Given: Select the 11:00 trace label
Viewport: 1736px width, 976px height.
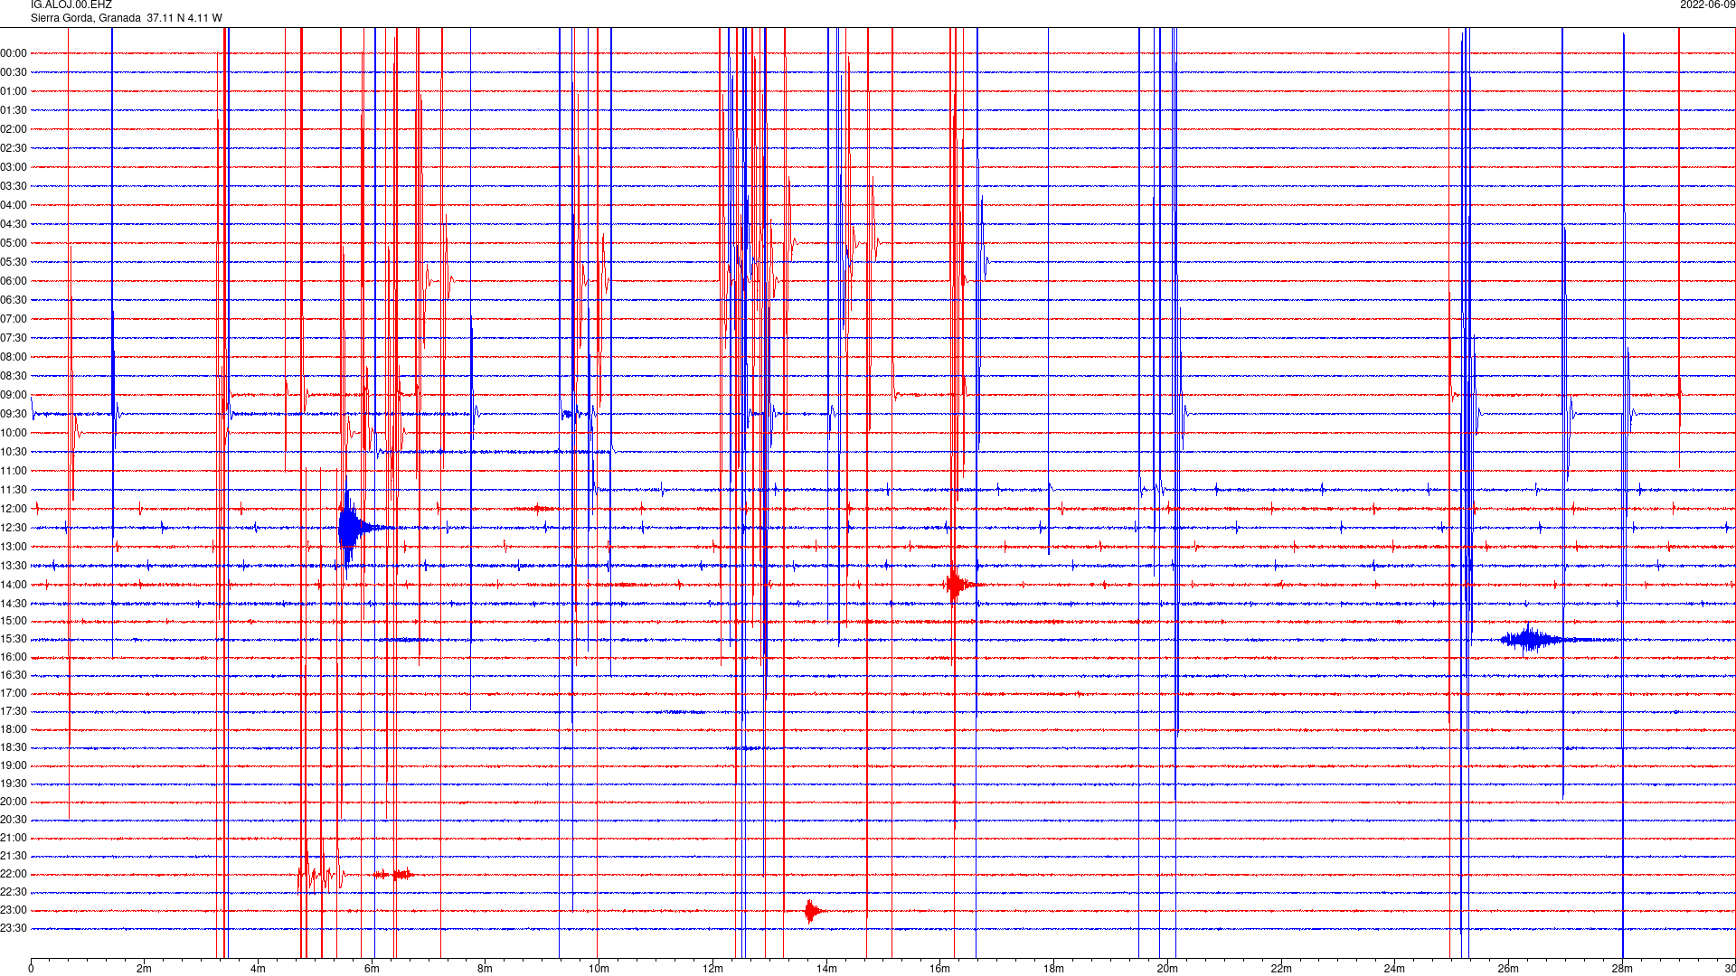Looking at the screenshot, I should click(x=14, y=471).
